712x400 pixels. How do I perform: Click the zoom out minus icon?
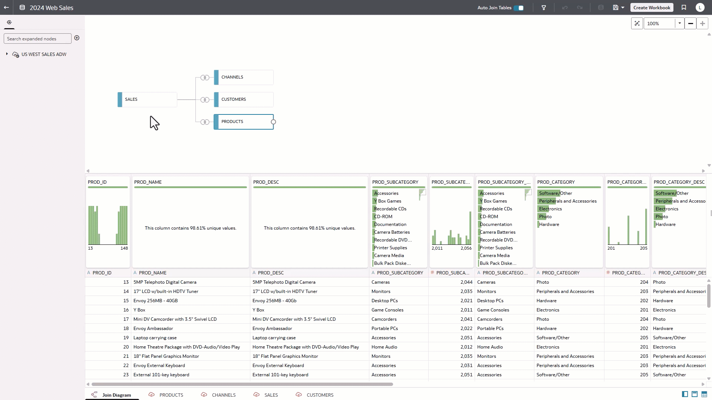(690, 23)
